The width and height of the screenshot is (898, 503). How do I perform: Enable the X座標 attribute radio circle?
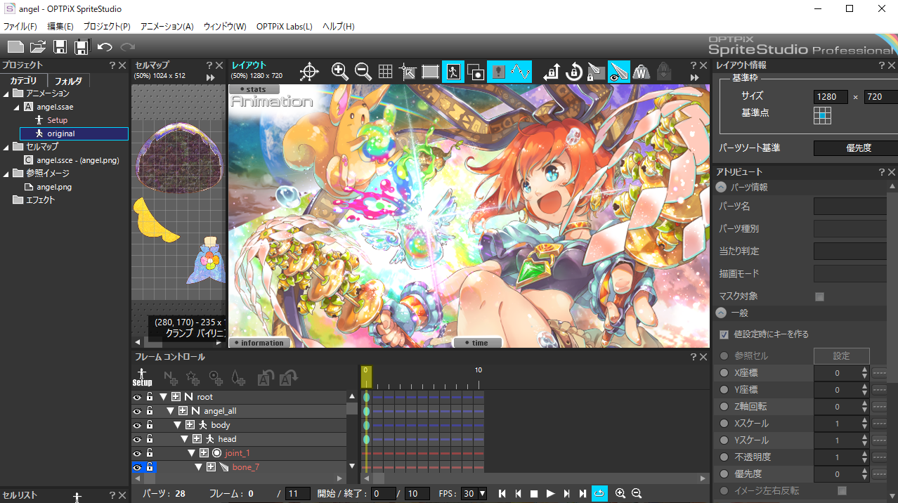coord(724,373)
